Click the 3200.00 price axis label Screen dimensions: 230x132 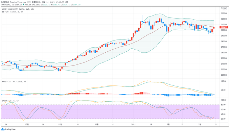[224, 19]
